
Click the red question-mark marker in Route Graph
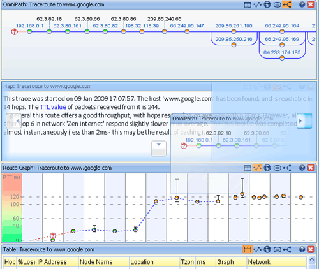pos(53,235)
